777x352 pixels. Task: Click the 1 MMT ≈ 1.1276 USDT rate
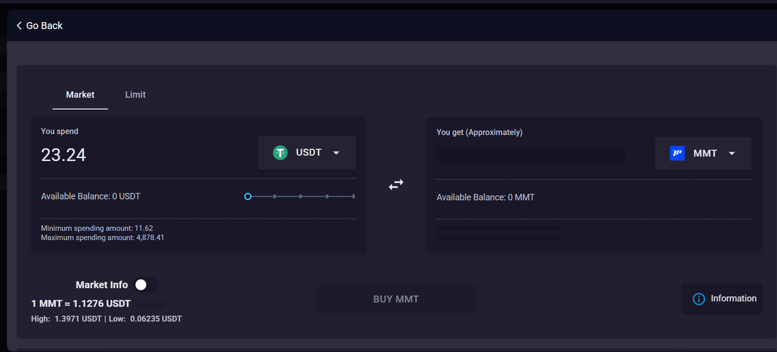click(81, 303)
